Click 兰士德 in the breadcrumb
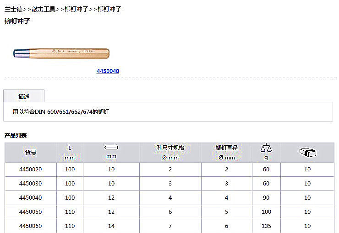Viewport: 339px width, 233px height. point(13,9)
